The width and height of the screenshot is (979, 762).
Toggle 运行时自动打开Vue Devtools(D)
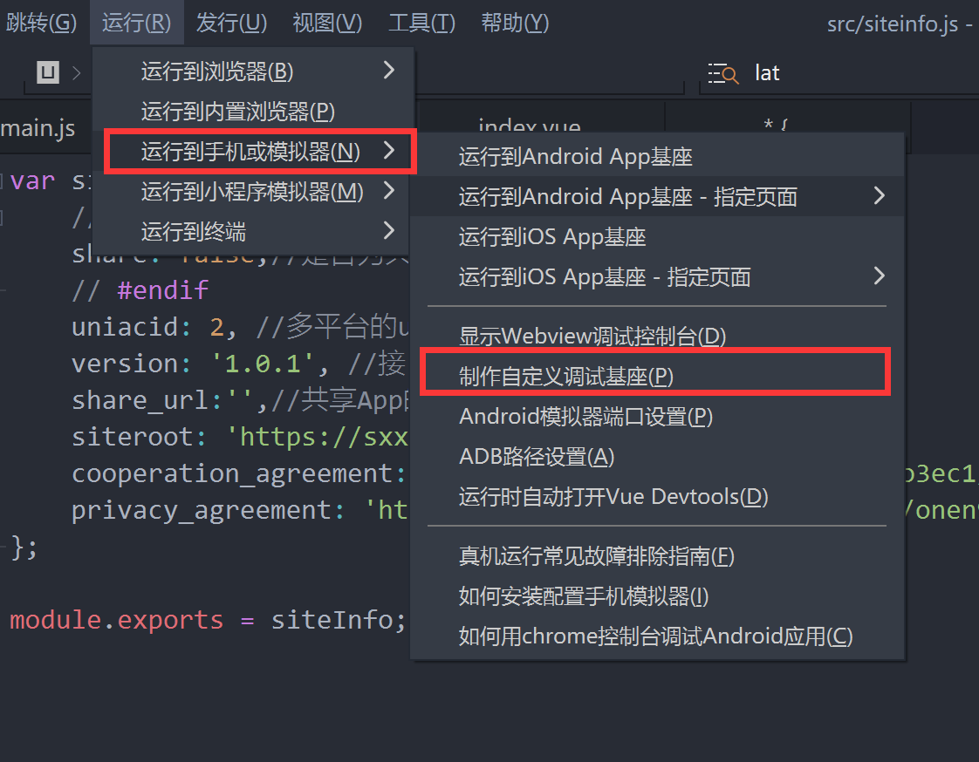click(613, 497)
